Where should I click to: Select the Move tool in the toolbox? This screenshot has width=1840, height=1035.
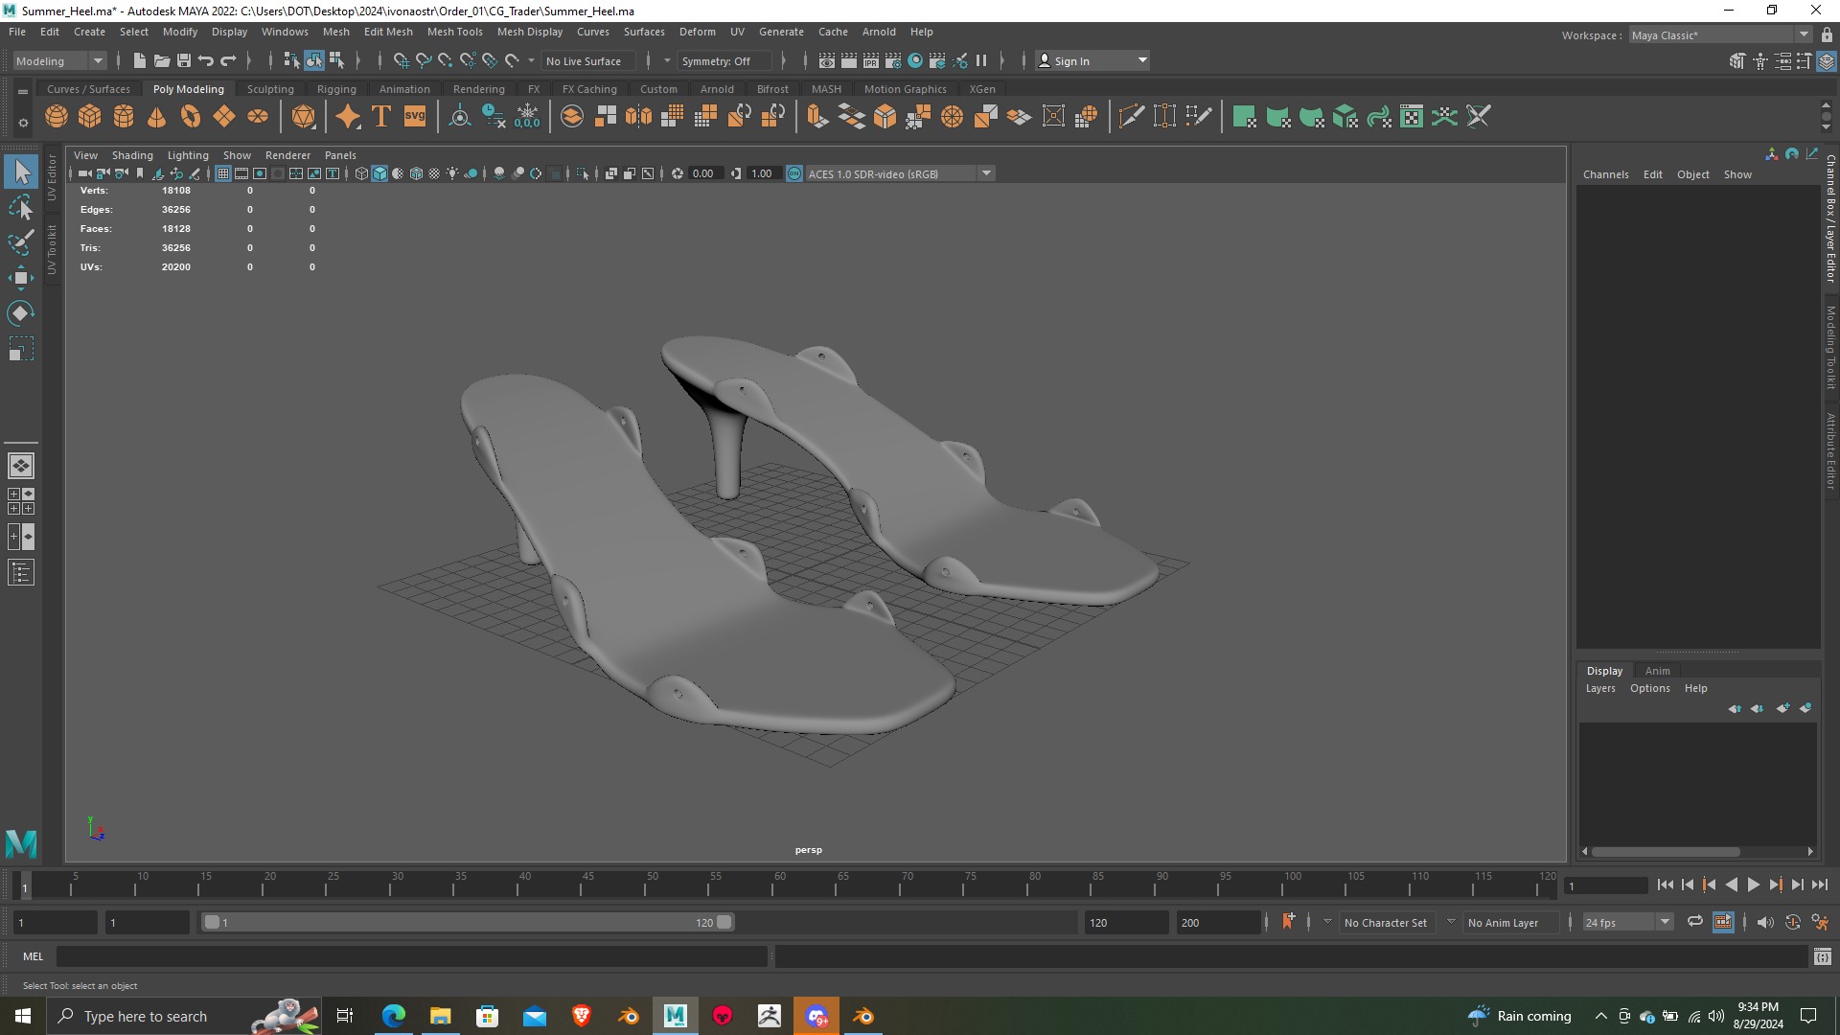[21, 278]
